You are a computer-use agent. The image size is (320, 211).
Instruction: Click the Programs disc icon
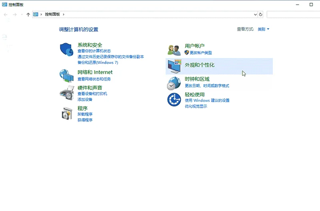pyautogui.click(x=67, y=114)
